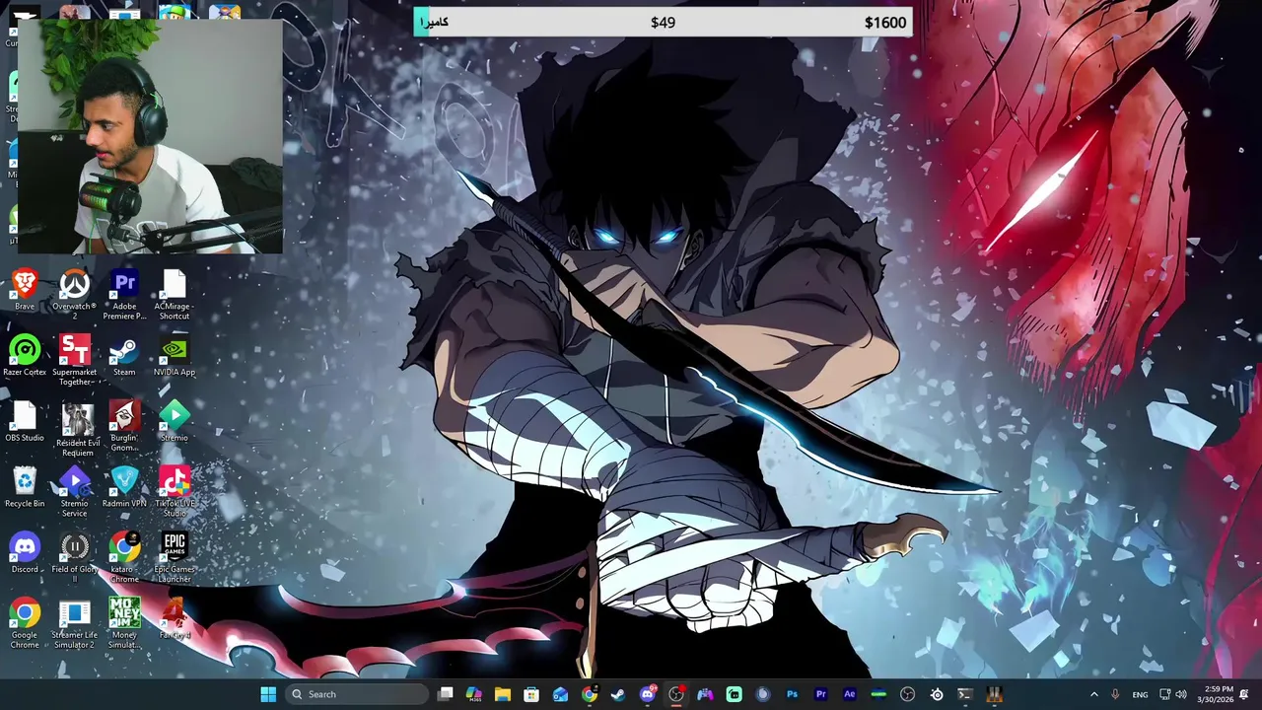Show hidden system tray icons

point(1093,694)
